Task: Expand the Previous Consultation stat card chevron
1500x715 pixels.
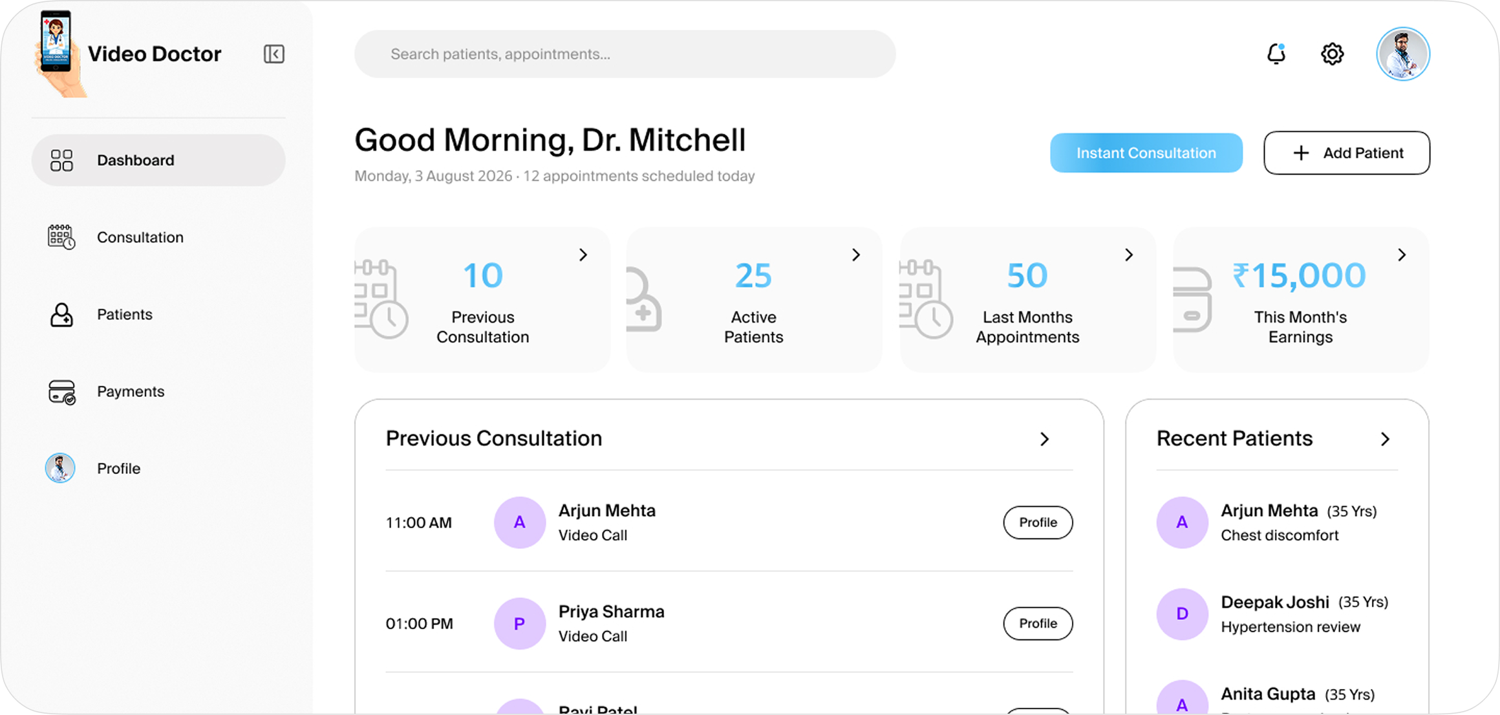Action: pyautogui.click(x=583, y=255)
